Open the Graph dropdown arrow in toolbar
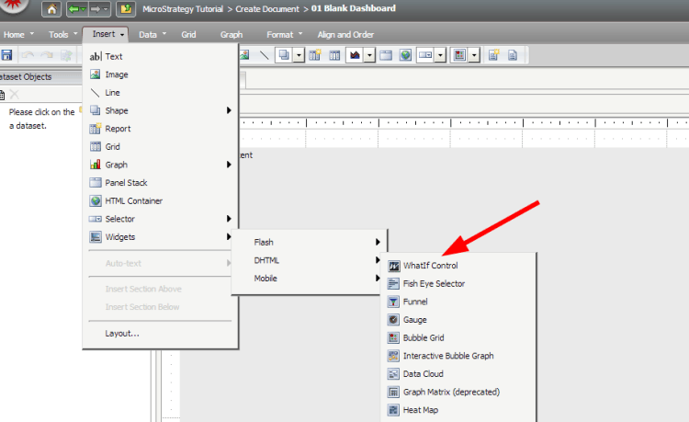Viewport: 689px width, 422px height. 369,55
